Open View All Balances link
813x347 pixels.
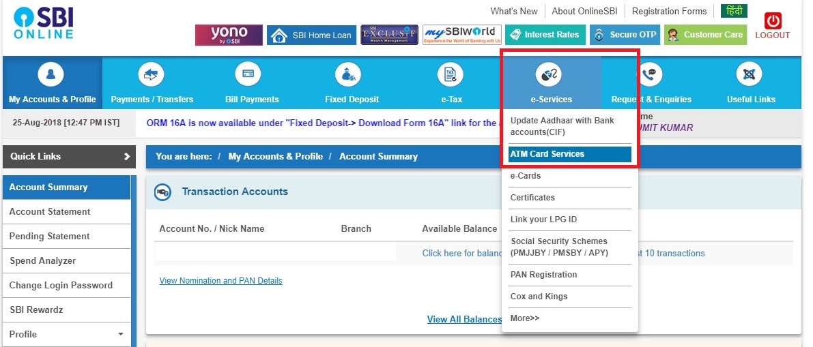pyautogui.click(x=465, y=320)
